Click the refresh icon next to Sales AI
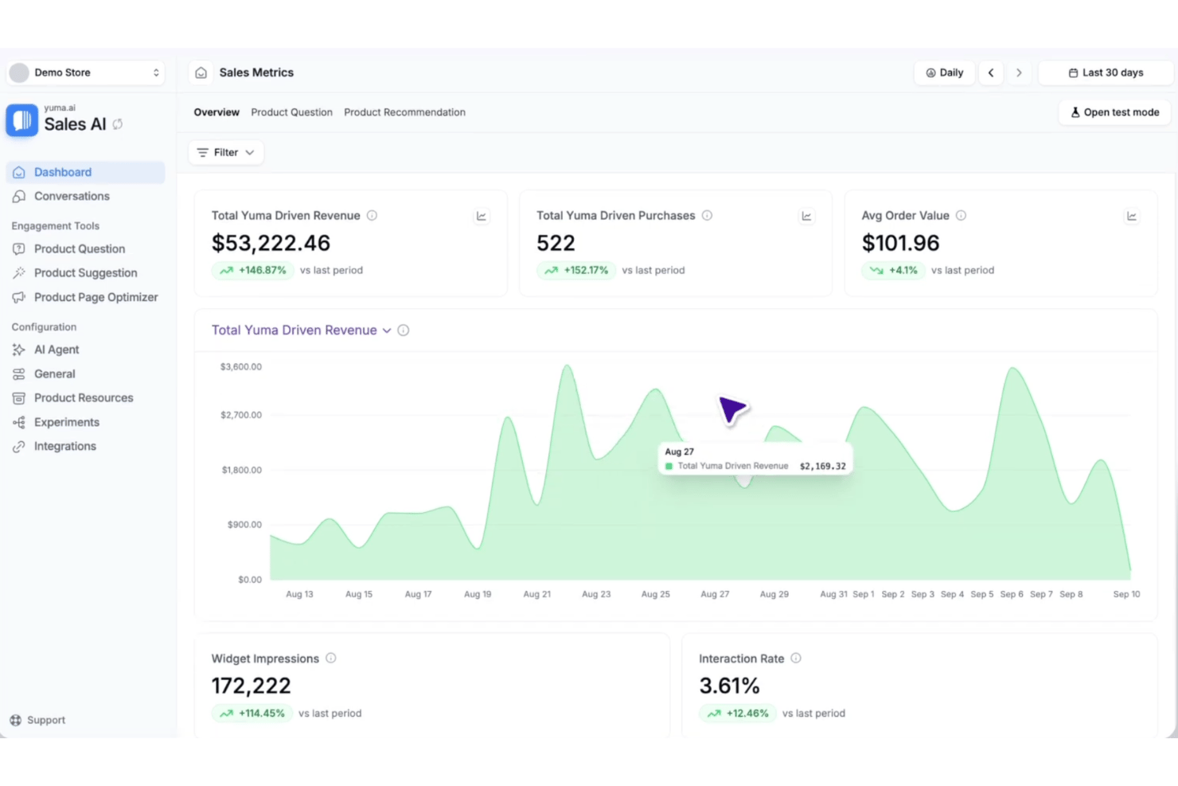1178x786 pixels. [x=118, y=124]
